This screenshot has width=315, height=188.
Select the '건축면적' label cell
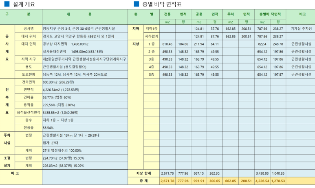pos(29,82)
